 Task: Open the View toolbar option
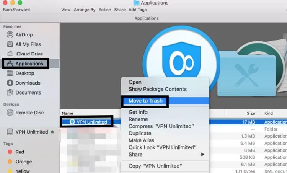click(66, 10)
